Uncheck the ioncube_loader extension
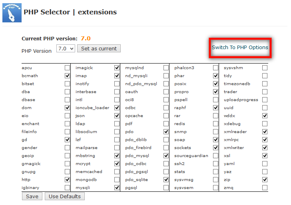 pos(117,108)
